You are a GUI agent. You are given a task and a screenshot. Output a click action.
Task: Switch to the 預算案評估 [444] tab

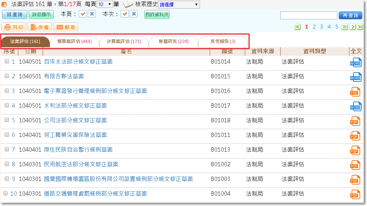pos(74,41)
